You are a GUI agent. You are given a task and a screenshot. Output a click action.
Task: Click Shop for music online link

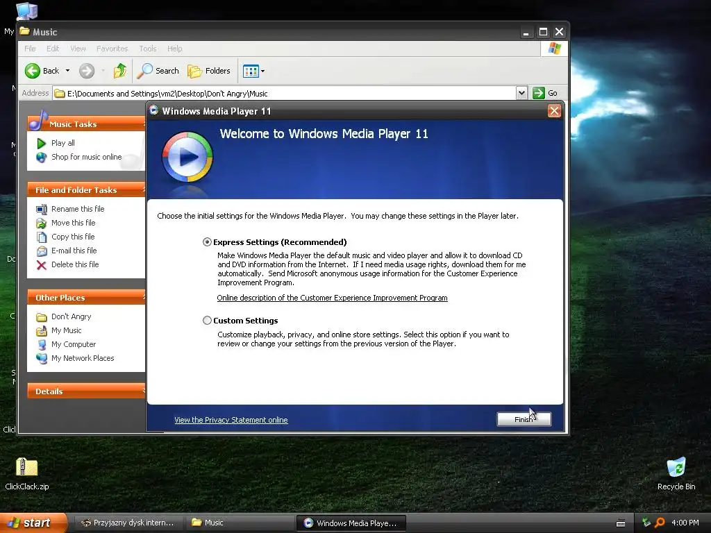coord(87,157)
